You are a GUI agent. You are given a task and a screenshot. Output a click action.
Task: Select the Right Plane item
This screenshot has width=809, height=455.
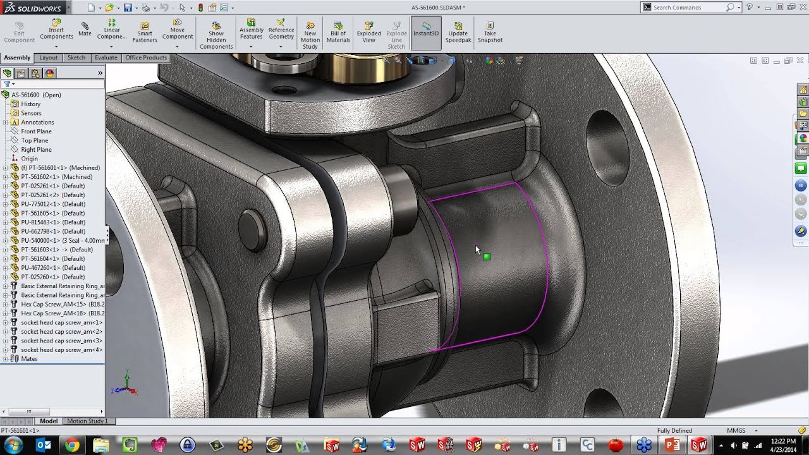coord(37,150)
